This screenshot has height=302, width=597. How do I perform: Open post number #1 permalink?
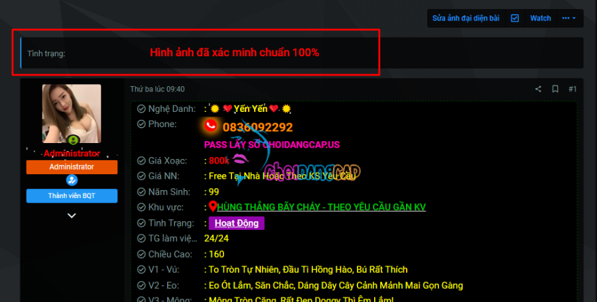coord(572,89)
